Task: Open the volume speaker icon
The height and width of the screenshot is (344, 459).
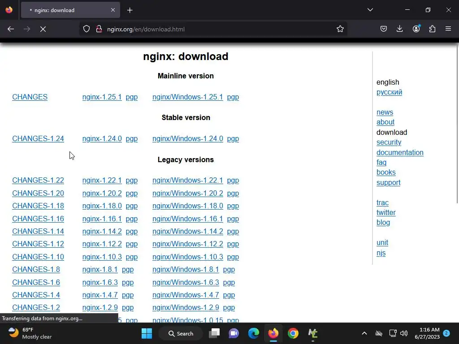Action: tap(404, 333)
